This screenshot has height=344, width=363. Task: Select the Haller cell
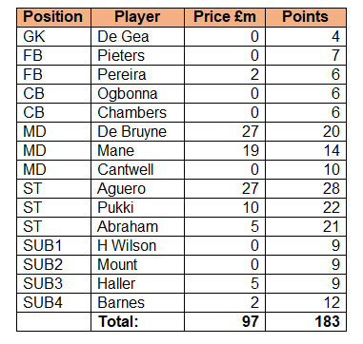point(137,283)
